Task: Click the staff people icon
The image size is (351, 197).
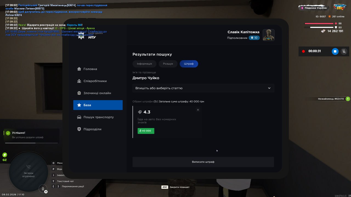Action: pyautogui.click(x=79, y=81)
